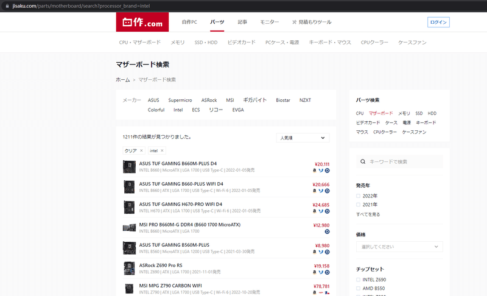The image size is (487, 296).
Task: Click すべてを見る under 発売年
Action: [x=368, y=214]
